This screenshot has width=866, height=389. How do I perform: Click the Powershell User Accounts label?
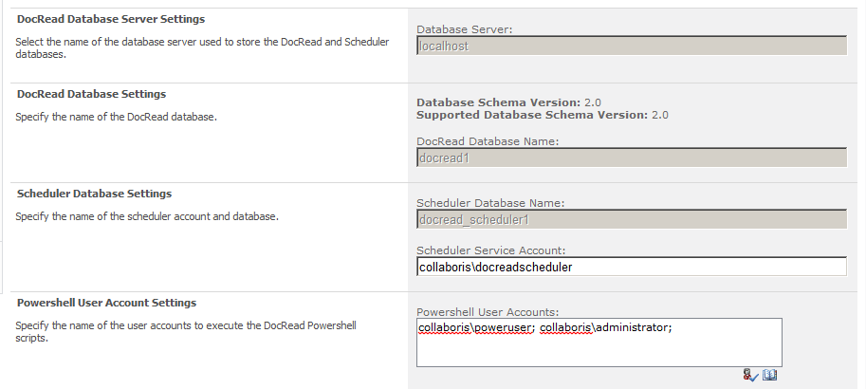point(488,311)
